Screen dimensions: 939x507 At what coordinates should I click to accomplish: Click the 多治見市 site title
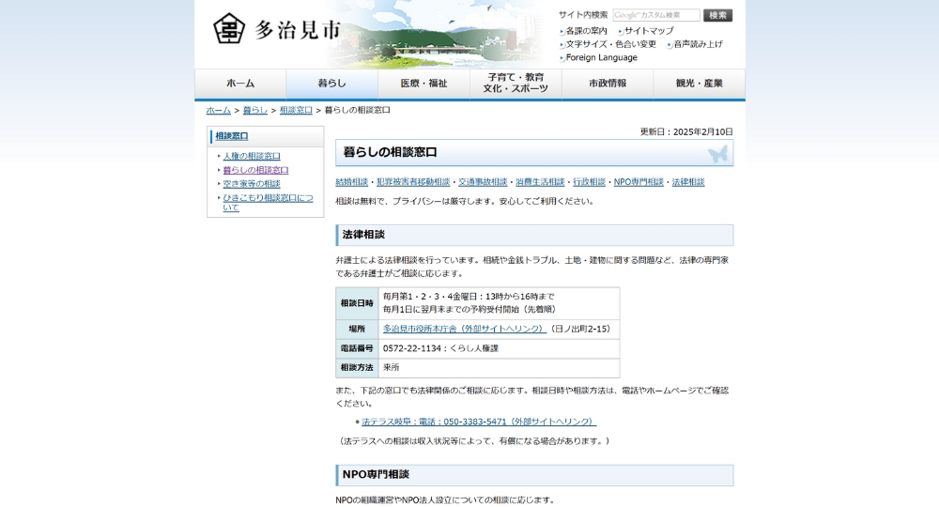pos(299,29)
